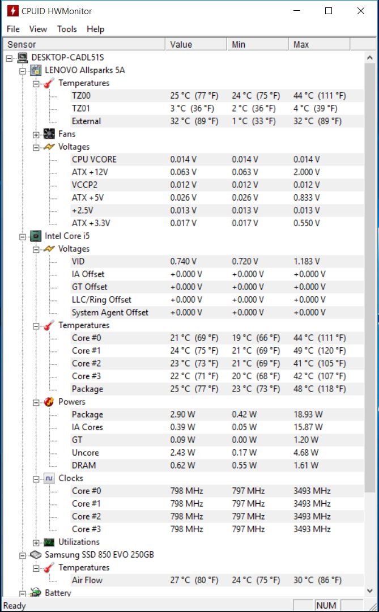
Task: Click the 18.93 W Package max value
Action: click(x=308, y=414)
